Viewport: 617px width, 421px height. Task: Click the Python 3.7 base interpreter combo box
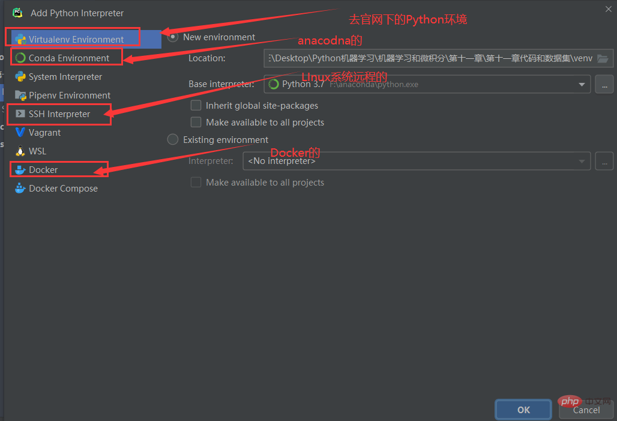click(x=427, y=84)
